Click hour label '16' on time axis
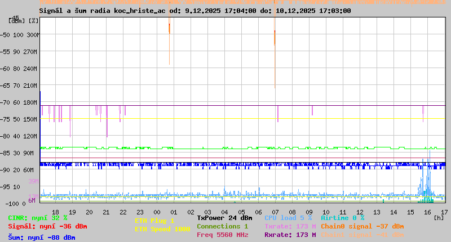This screenshot has height=242, width=451. pos(427,212)
